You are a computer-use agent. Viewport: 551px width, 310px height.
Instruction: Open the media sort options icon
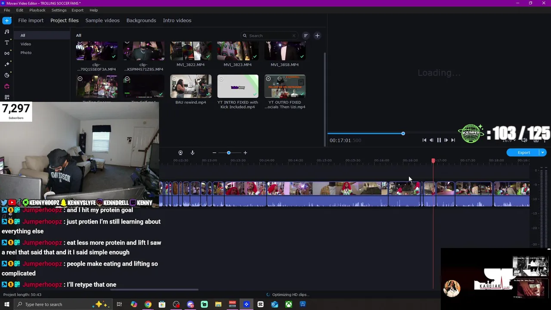[x=306, y=36]
